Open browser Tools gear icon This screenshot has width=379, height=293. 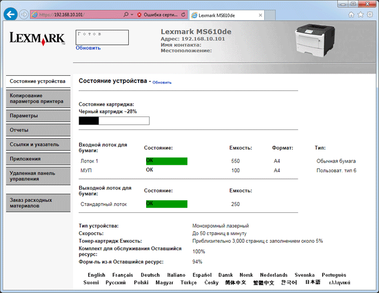[370, 15]
